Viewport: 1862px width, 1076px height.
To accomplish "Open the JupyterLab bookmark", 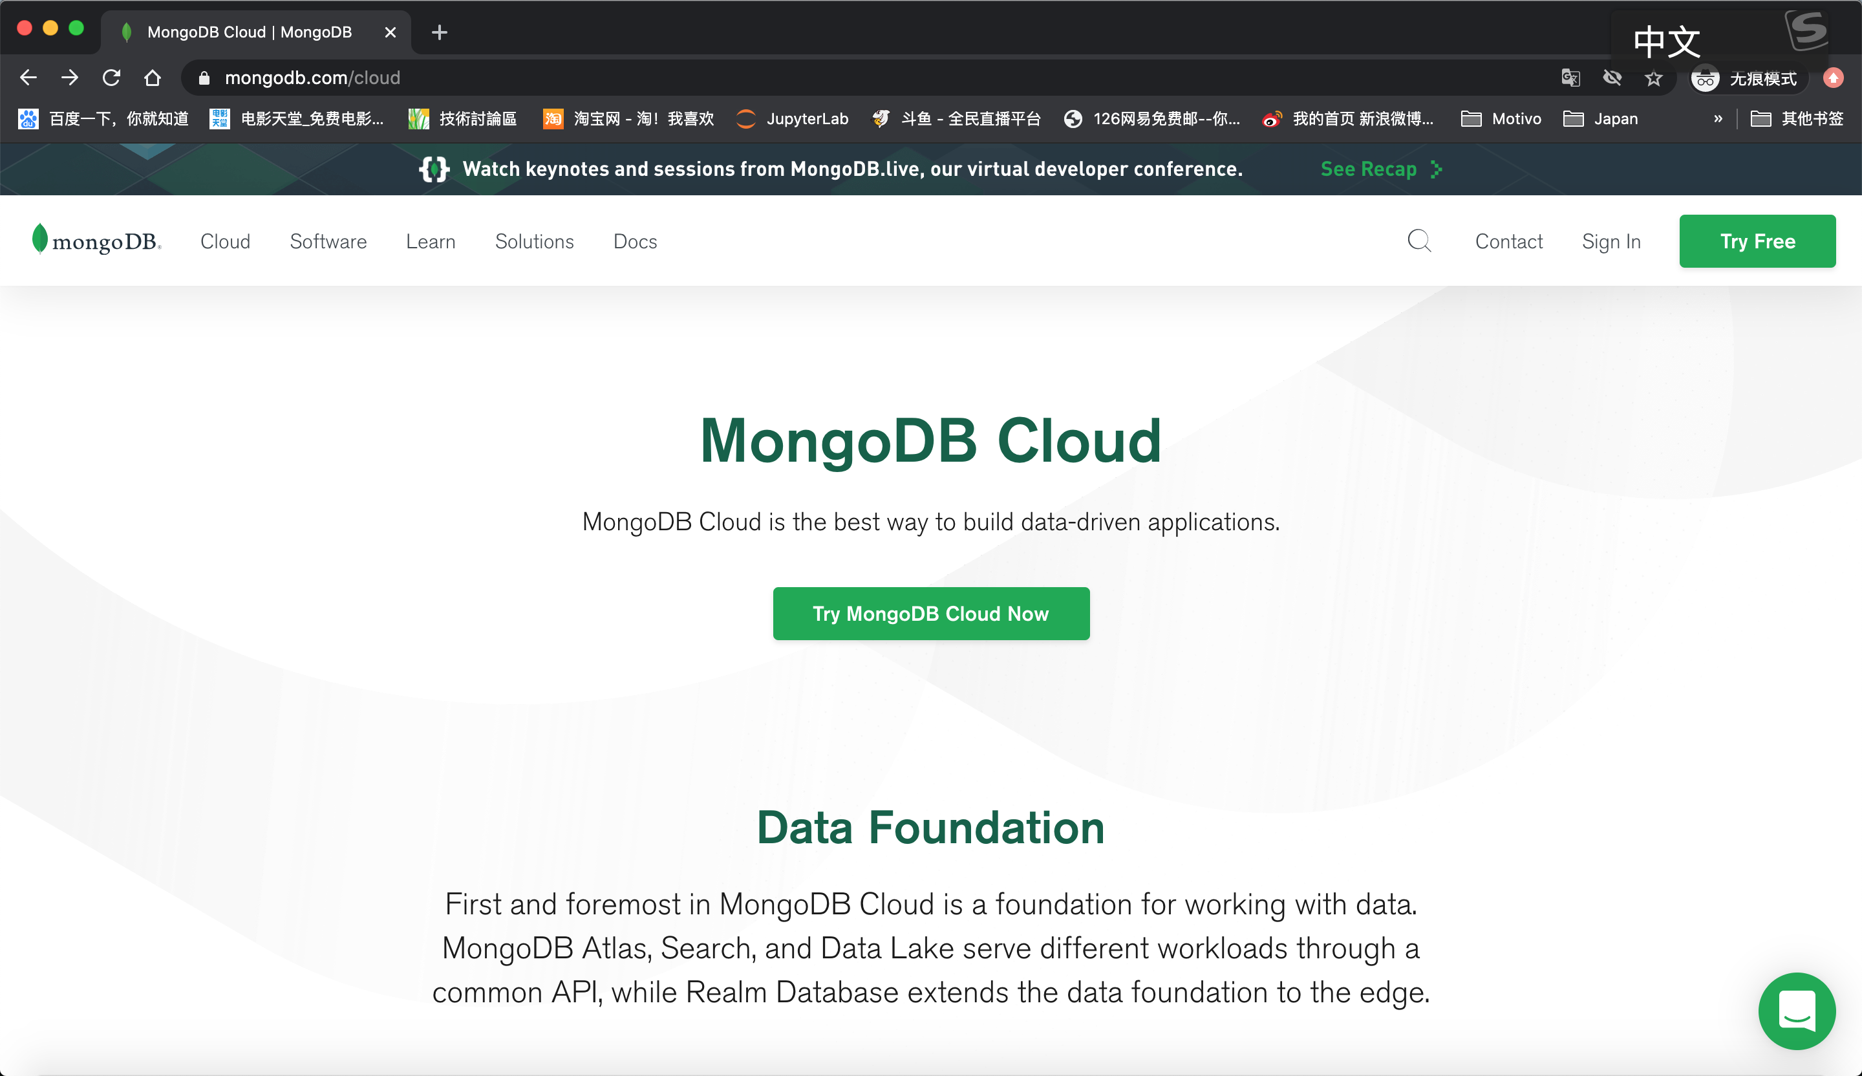I will pos(792,118).
